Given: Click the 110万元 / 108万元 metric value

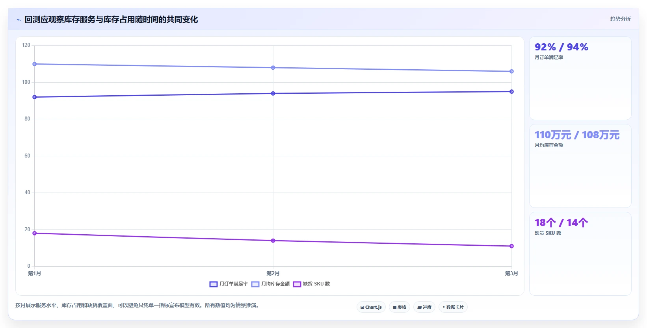Looking at the screenshot, I should point(577,135).
